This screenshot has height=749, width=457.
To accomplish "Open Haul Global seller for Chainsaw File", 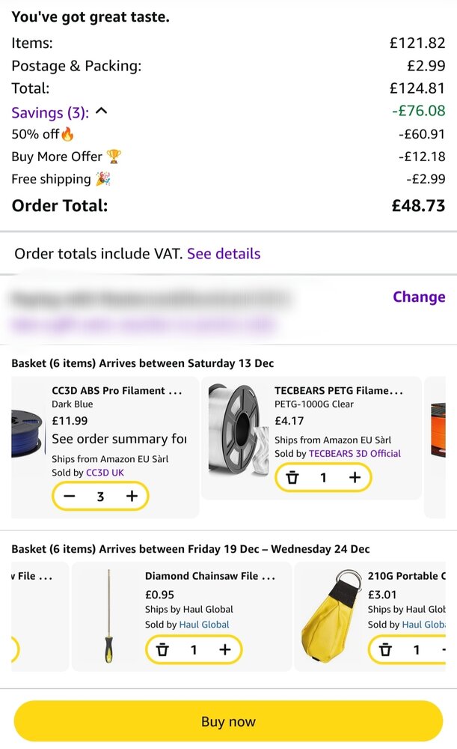I will pyautogui.click(x=204, y=624).
